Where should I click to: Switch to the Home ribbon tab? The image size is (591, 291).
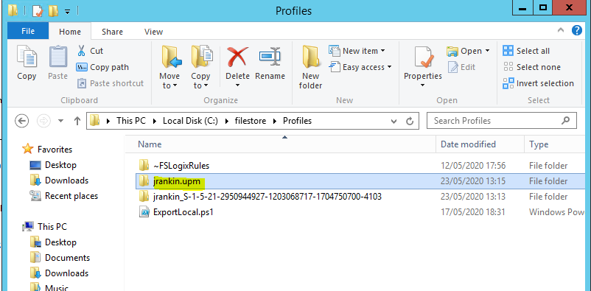(x=70, y=32)
